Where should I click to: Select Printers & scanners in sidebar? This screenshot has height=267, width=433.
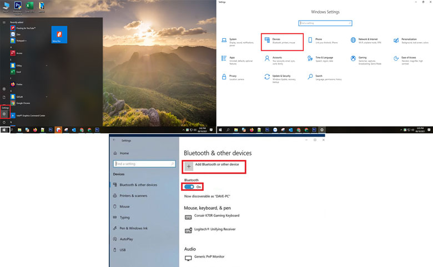[x=133, y=195]
